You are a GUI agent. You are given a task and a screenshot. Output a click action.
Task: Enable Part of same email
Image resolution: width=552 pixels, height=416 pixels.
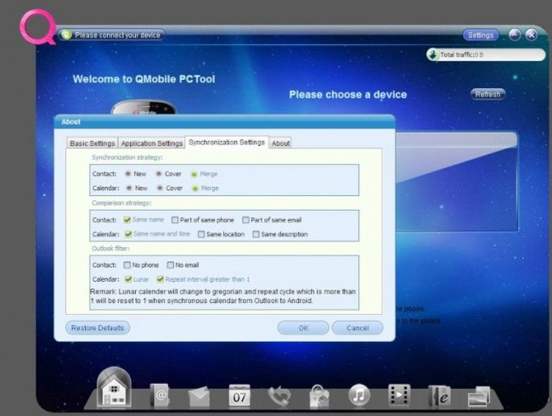[245, 220]
